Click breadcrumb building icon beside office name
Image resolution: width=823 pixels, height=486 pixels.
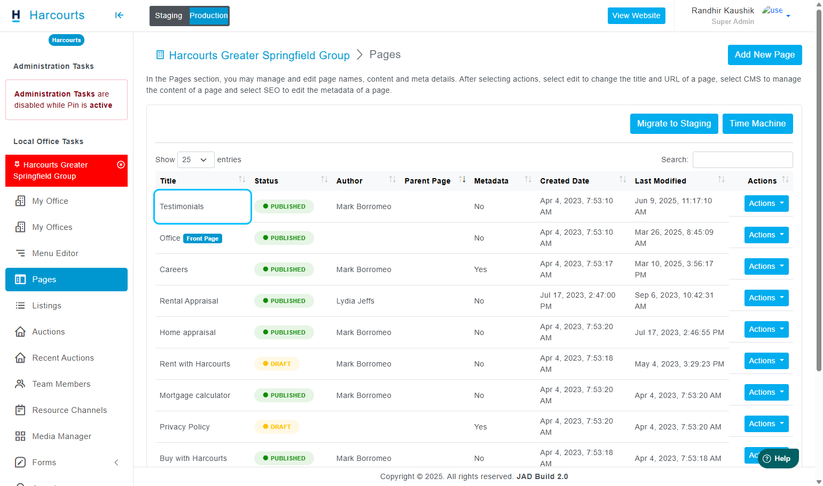tap(160, 55)
